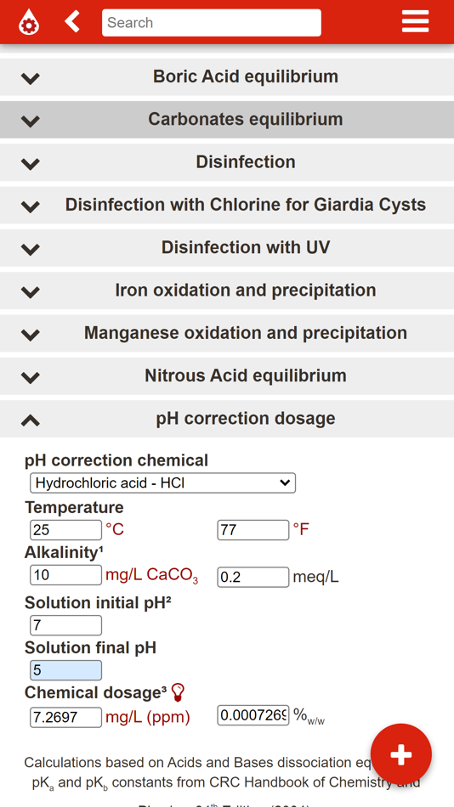Open Manganese oxidation and precipitation

[x=227, y=333]
